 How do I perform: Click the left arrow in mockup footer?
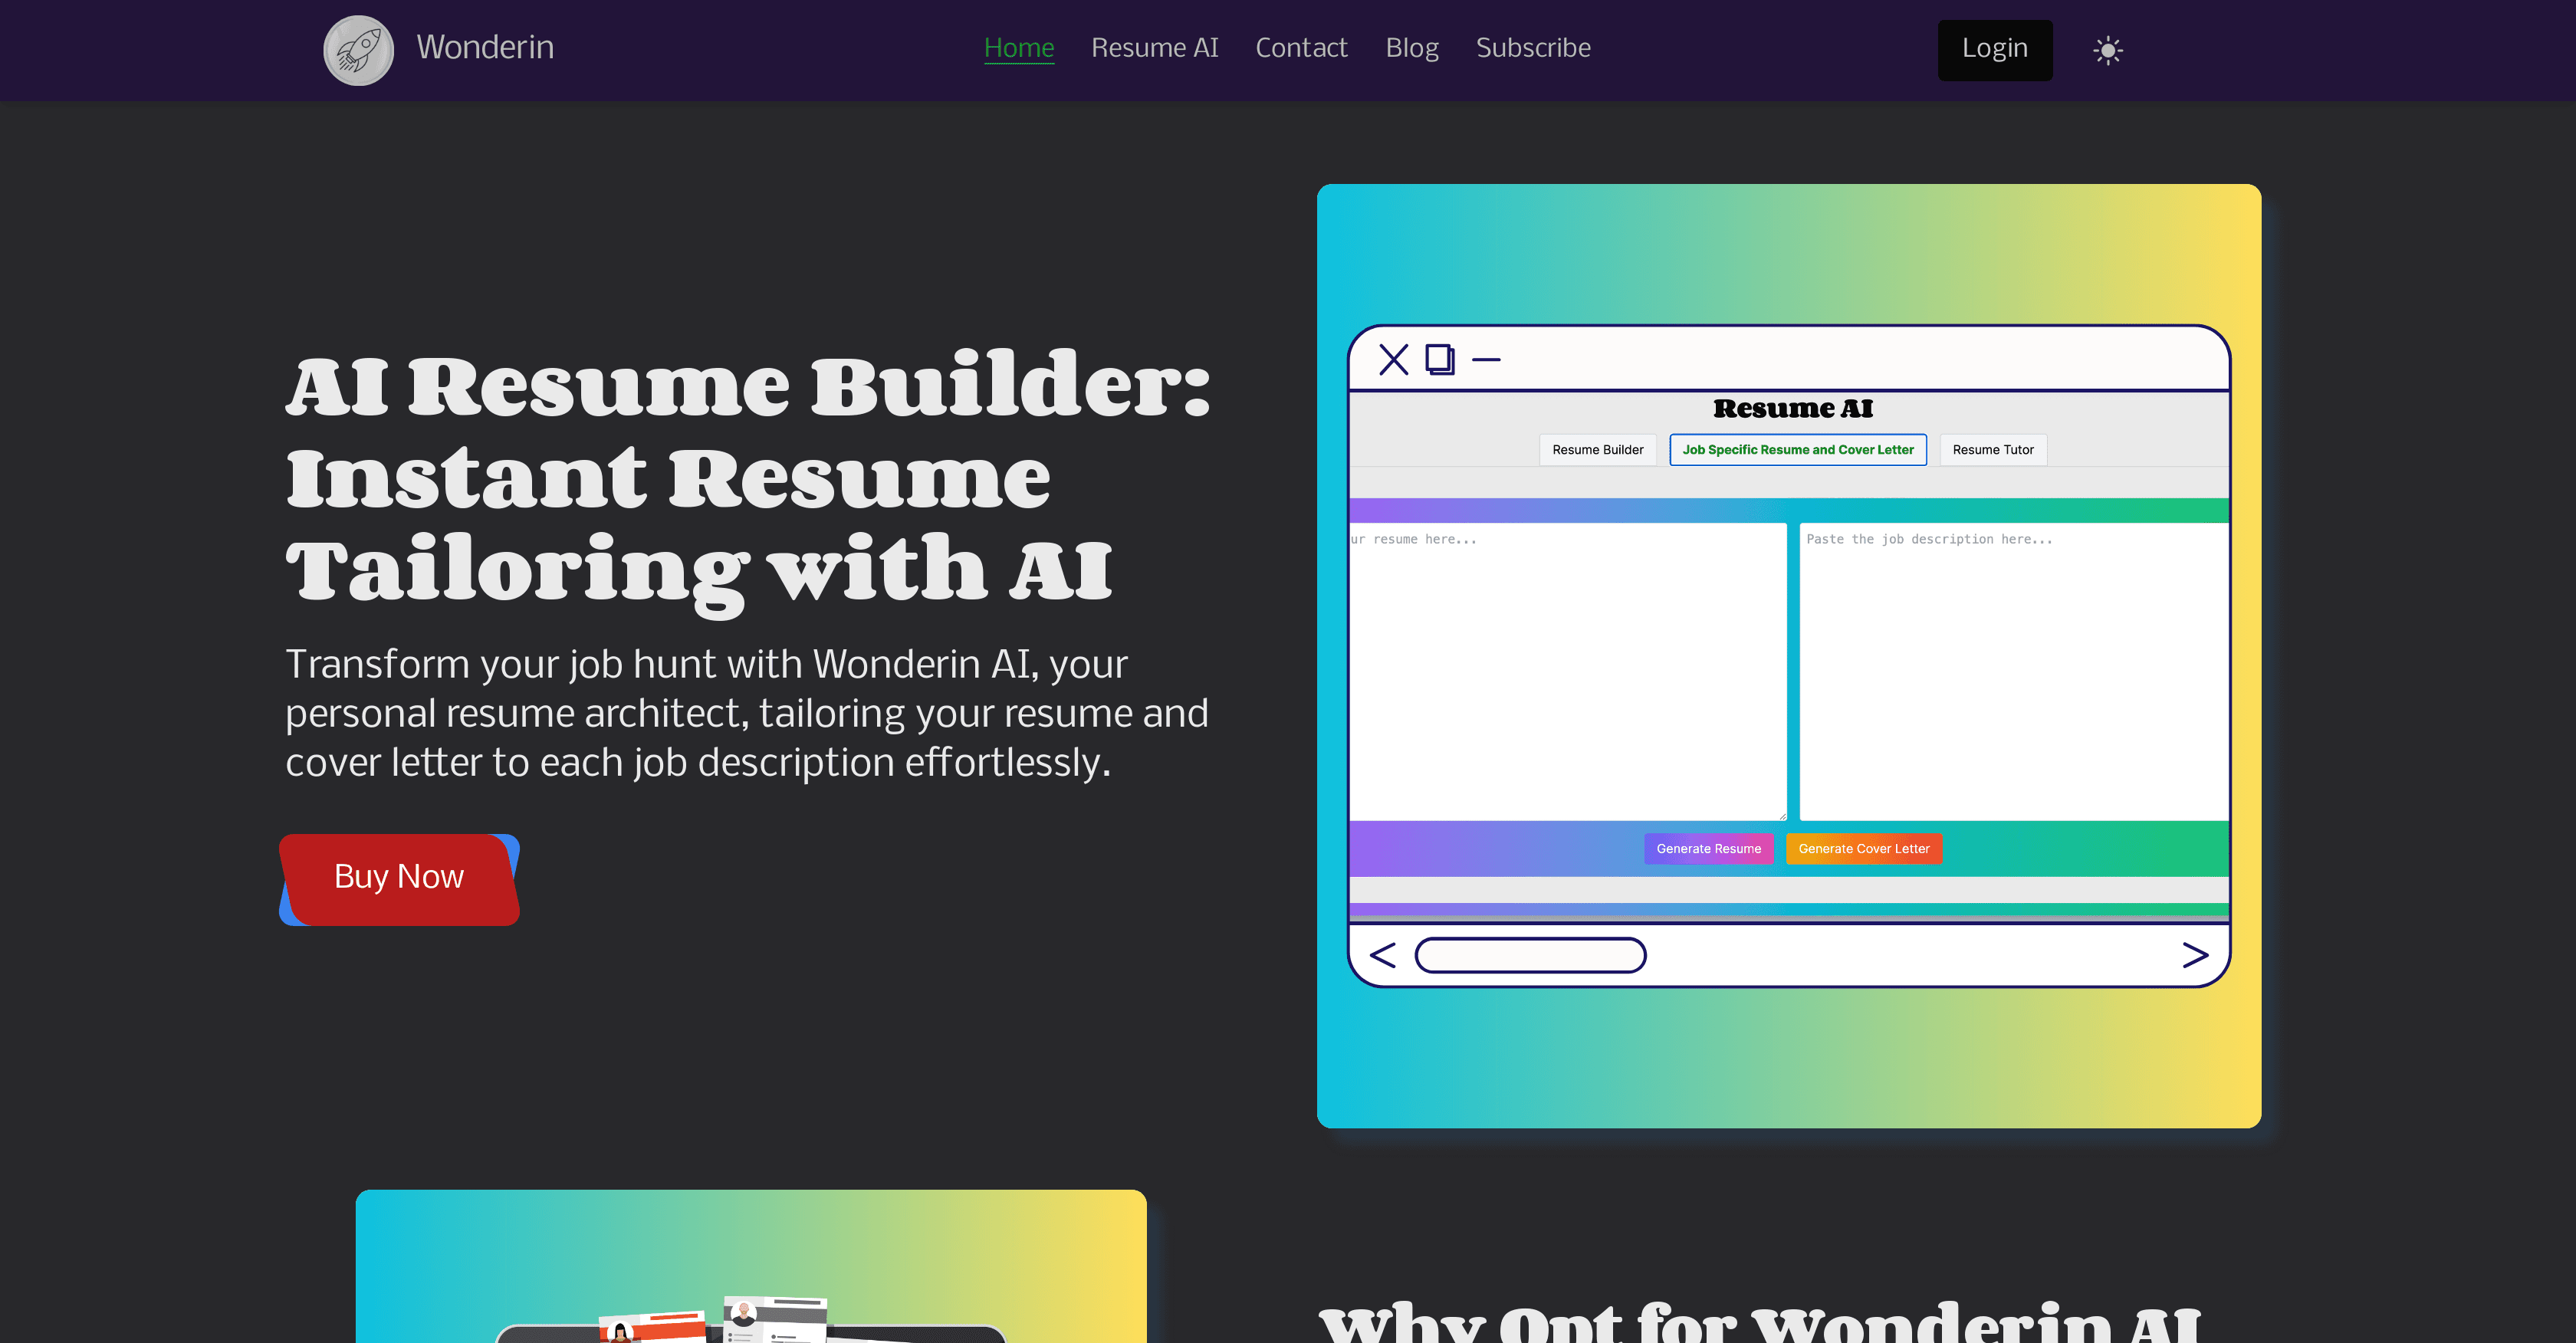click(x=1382, y=955)
